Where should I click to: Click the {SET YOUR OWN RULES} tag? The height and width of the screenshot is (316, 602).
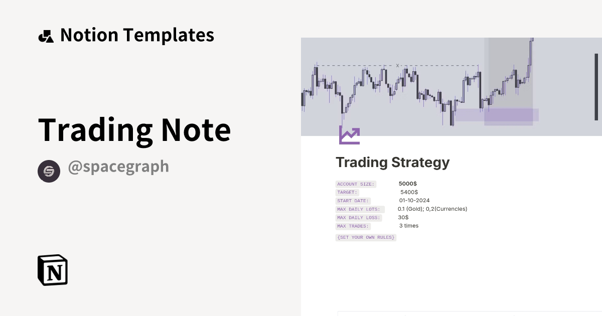tap(365, 237)
